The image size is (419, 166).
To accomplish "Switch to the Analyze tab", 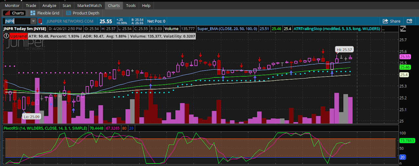I will pos(49,6).
